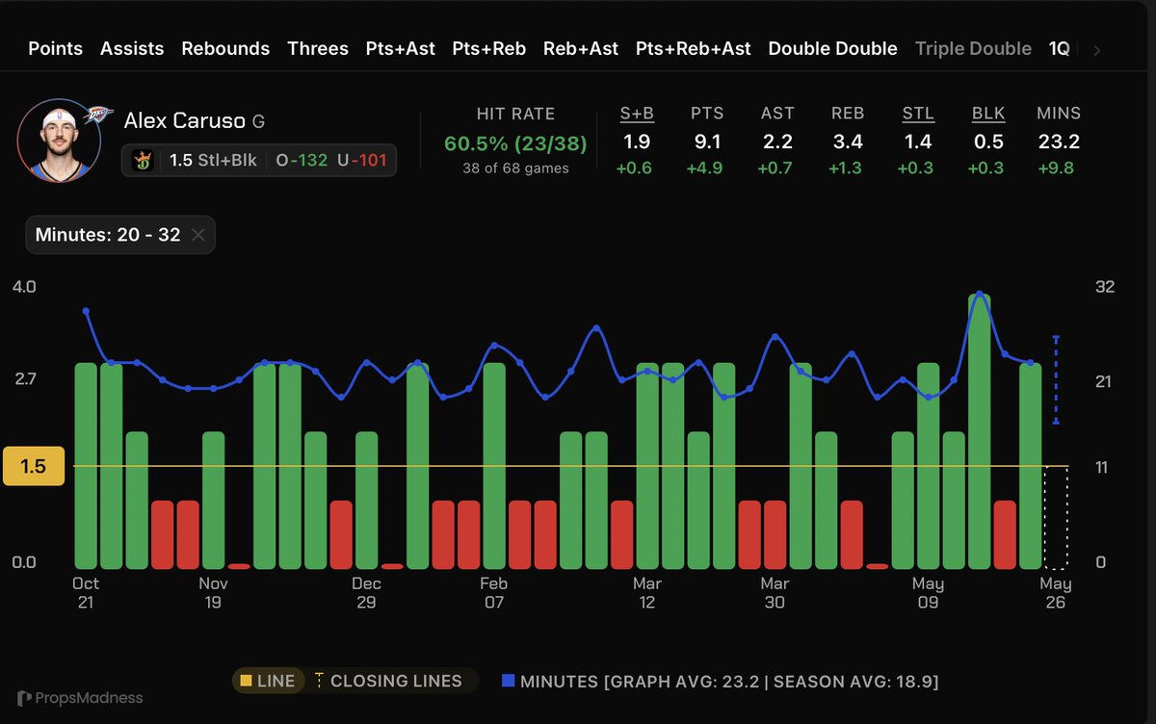Click the Nov 19 date label
1156x724 pixels.
(x=213, y=593)
